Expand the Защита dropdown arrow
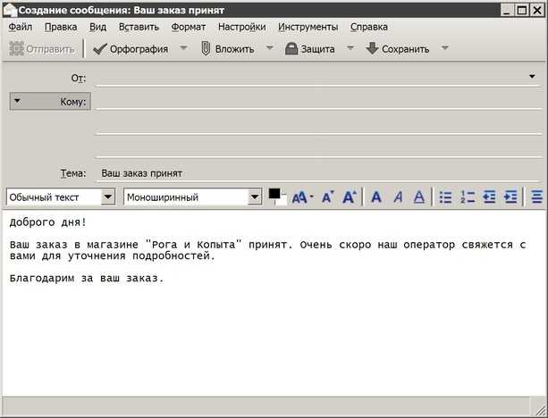The height and width of the screenshot is (418, 548). (x=350, y=48)
